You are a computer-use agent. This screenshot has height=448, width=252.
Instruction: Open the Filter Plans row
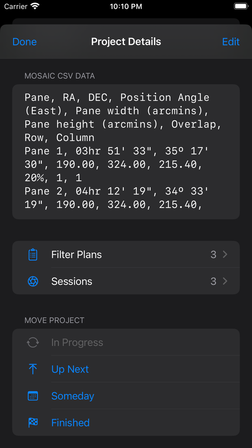(x=126, y=254)
